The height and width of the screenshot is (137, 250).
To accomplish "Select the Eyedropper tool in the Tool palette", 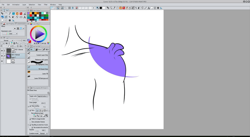I will pyautogui.click(x=10, y=14).
